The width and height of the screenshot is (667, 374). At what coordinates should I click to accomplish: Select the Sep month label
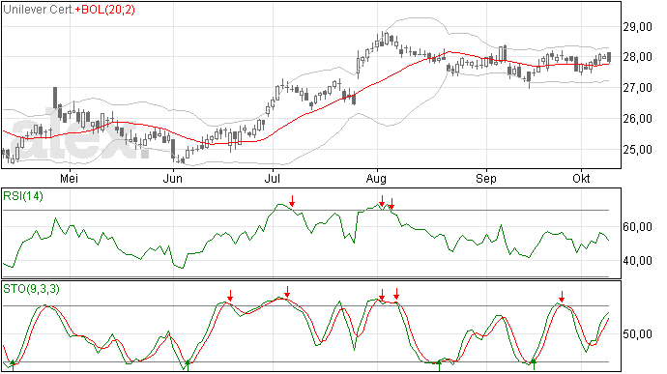pyautogui.click(x=486, y=178)
